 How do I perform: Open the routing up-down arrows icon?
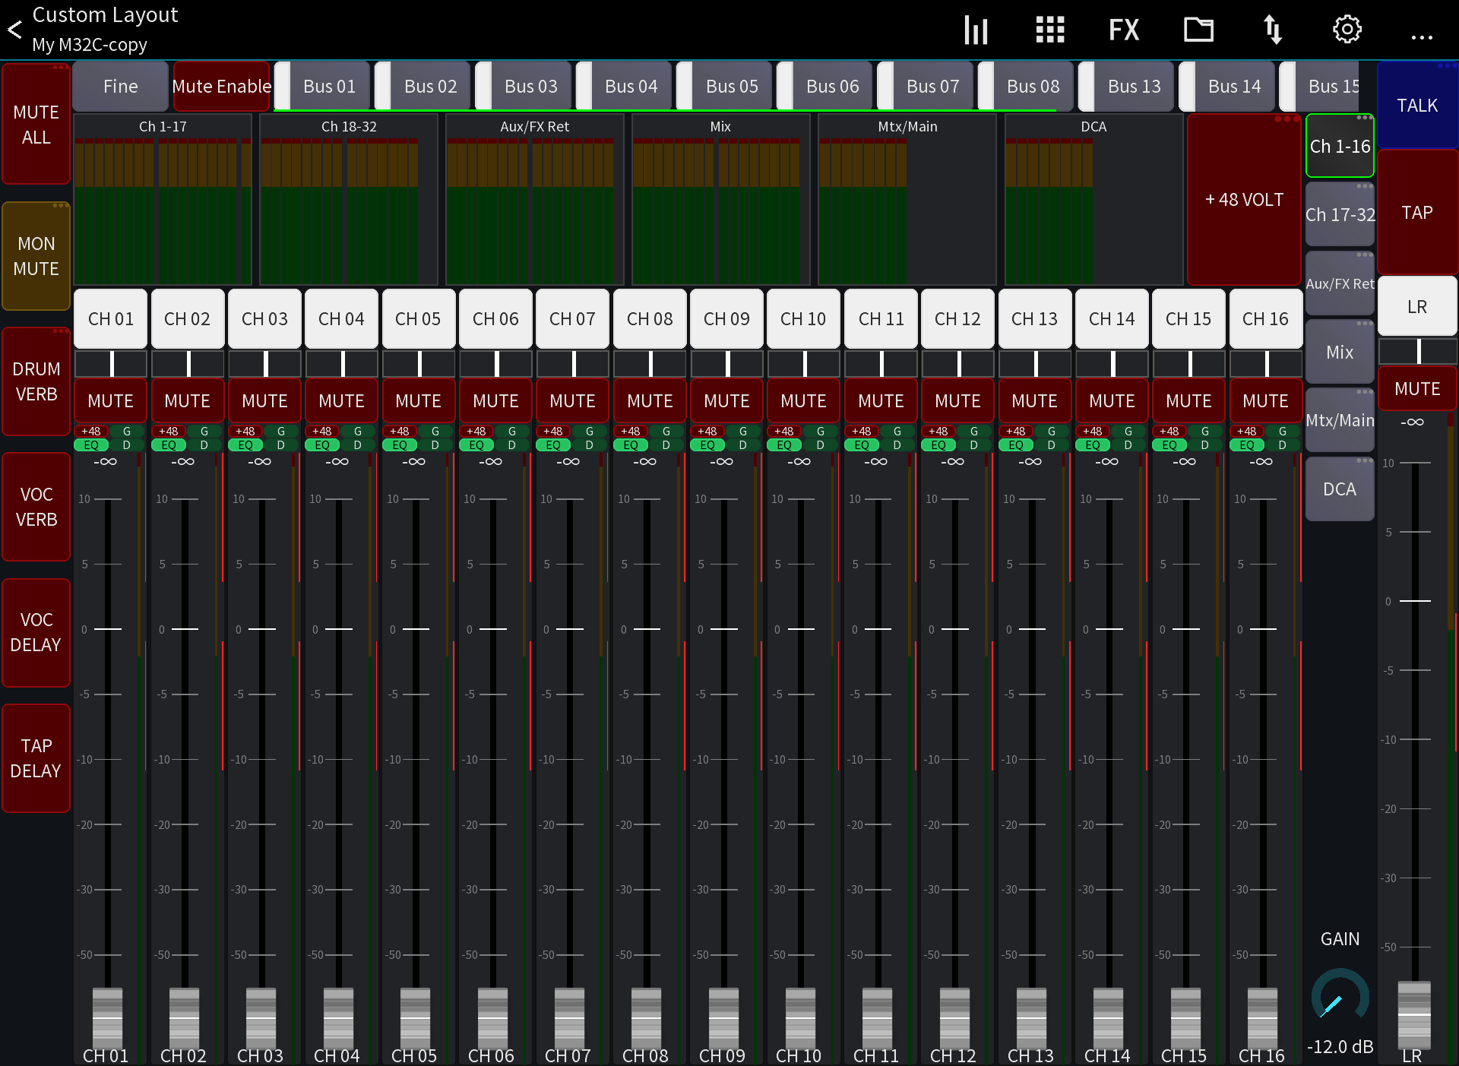[1273, 30]
